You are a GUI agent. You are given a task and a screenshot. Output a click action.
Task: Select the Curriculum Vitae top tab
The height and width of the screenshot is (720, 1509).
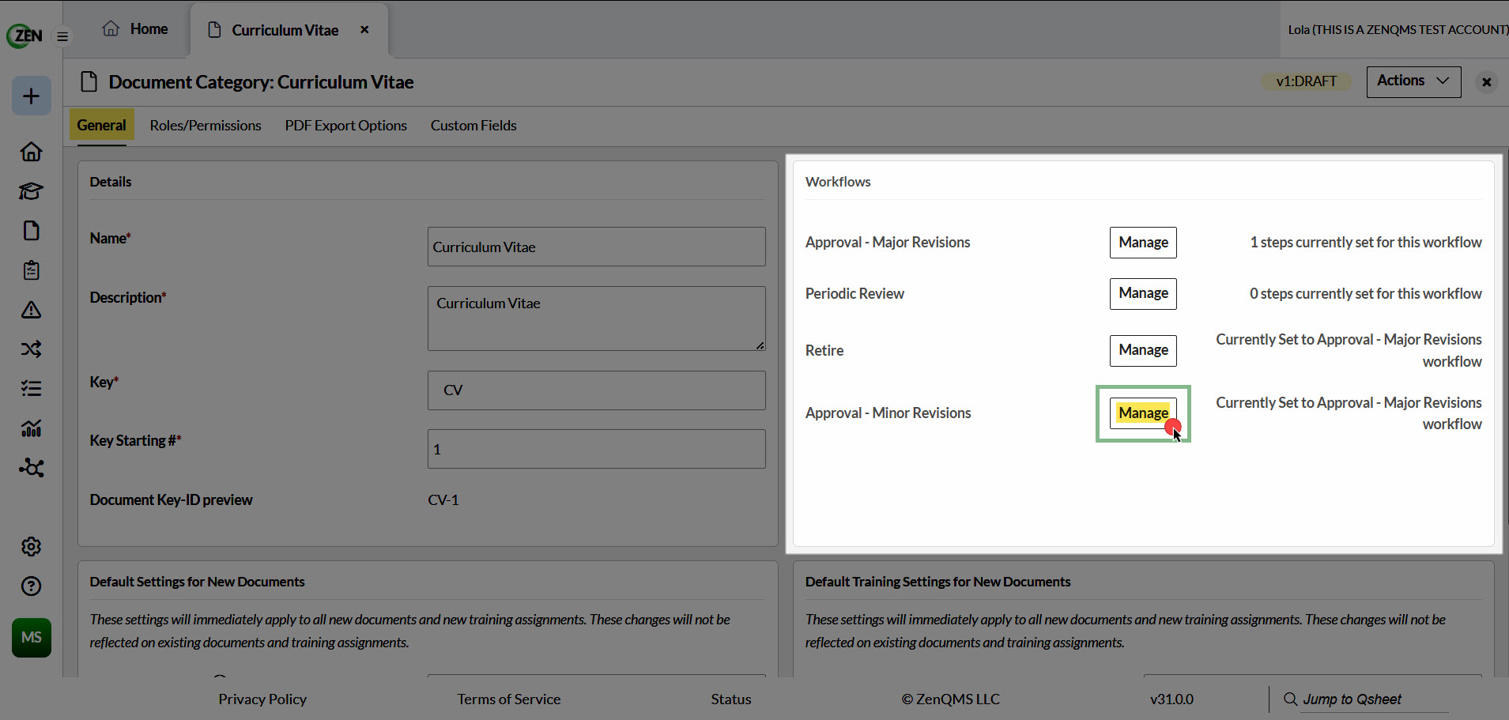point(289,30)
